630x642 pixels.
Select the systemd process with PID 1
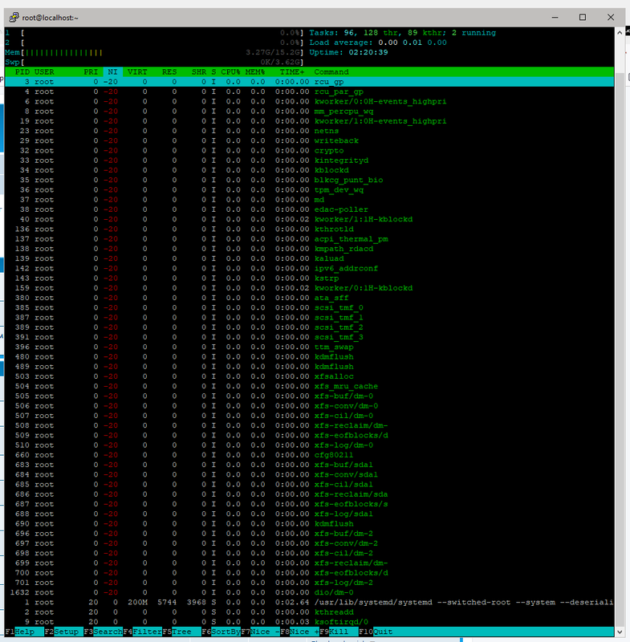click(309, 603)
